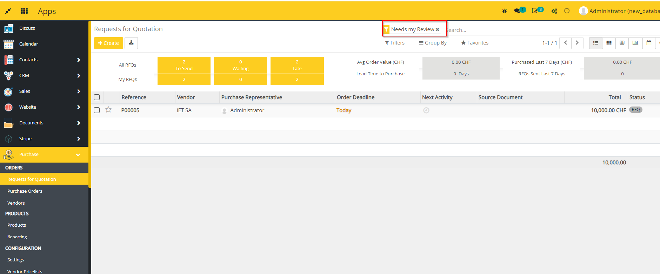
Task: Expand the CRM sidebar menu
Action: point(79,76)
